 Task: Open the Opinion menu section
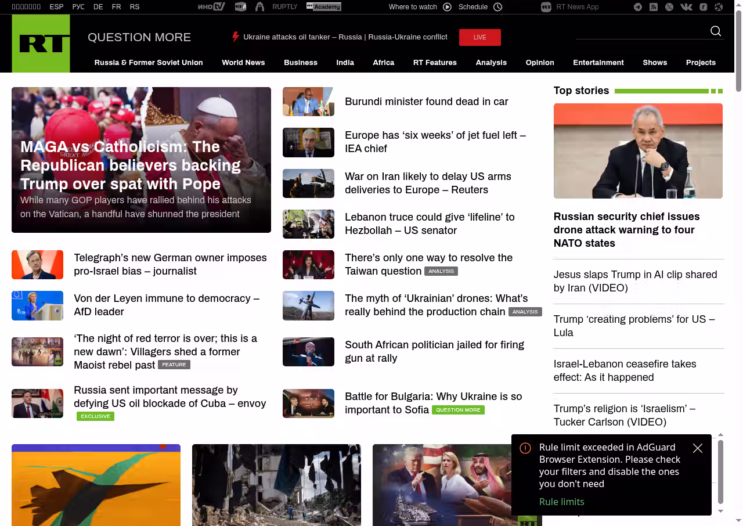540,63
